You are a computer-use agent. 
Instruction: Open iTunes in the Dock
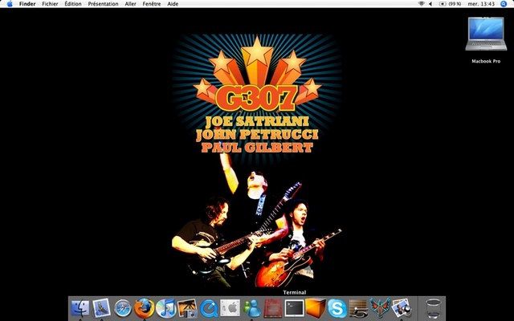165,308
